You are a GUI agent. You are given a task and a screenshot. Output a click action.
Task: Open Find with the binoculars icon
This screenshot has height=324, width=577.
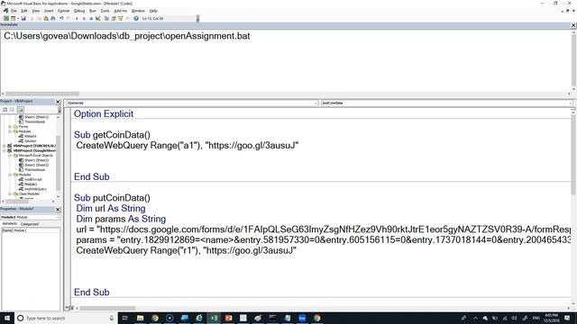click(52, 18)
